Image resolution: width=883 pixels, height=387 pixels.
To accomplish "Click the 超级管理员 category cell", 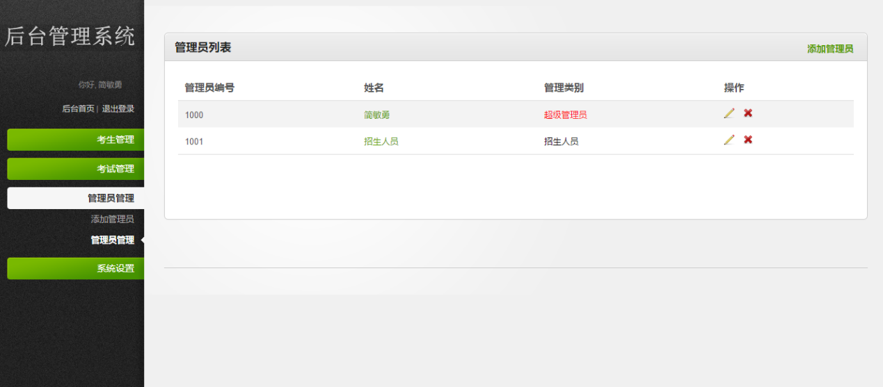I will (x=566, y=115).
